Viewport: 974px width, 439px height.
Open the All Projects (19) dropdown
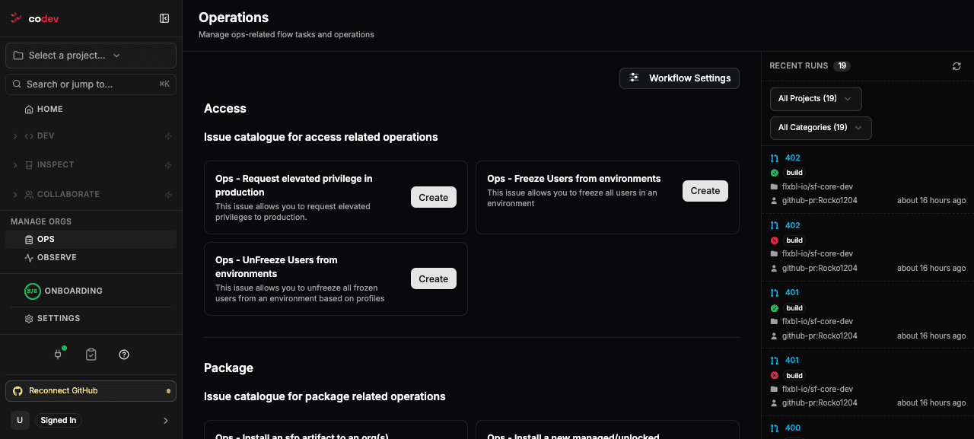[816, 99]
